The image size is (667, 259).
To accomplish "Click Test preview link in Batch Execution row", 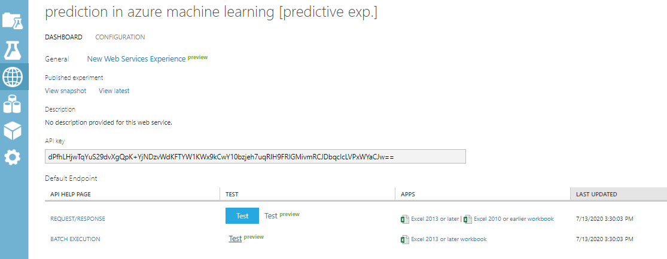I will tap(235, 239).
